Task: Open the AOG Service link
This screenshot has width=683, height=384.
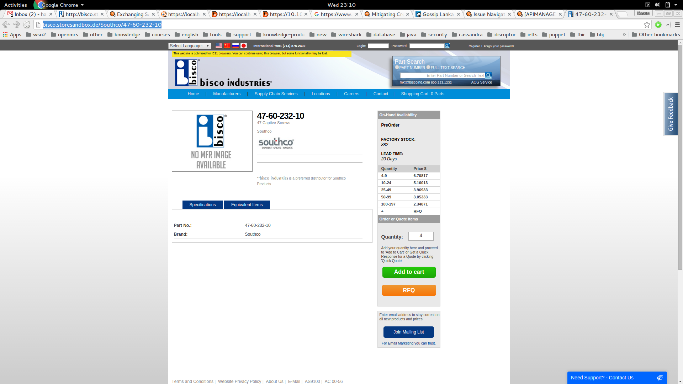Action: click(481, 82)
